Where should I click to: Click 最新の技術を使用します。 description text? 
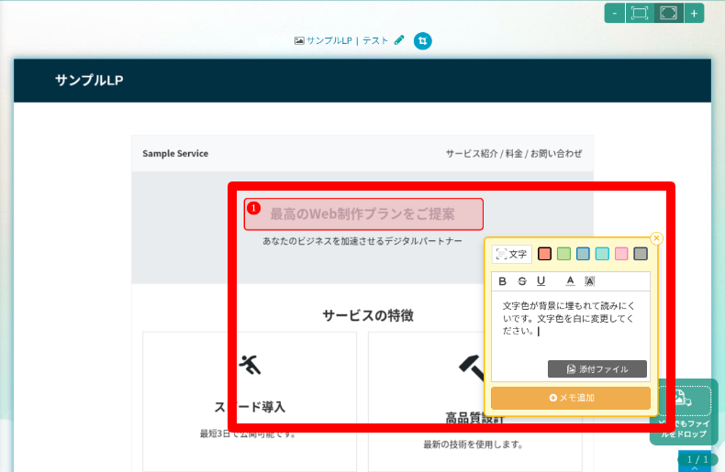click(x=474, y=445)
